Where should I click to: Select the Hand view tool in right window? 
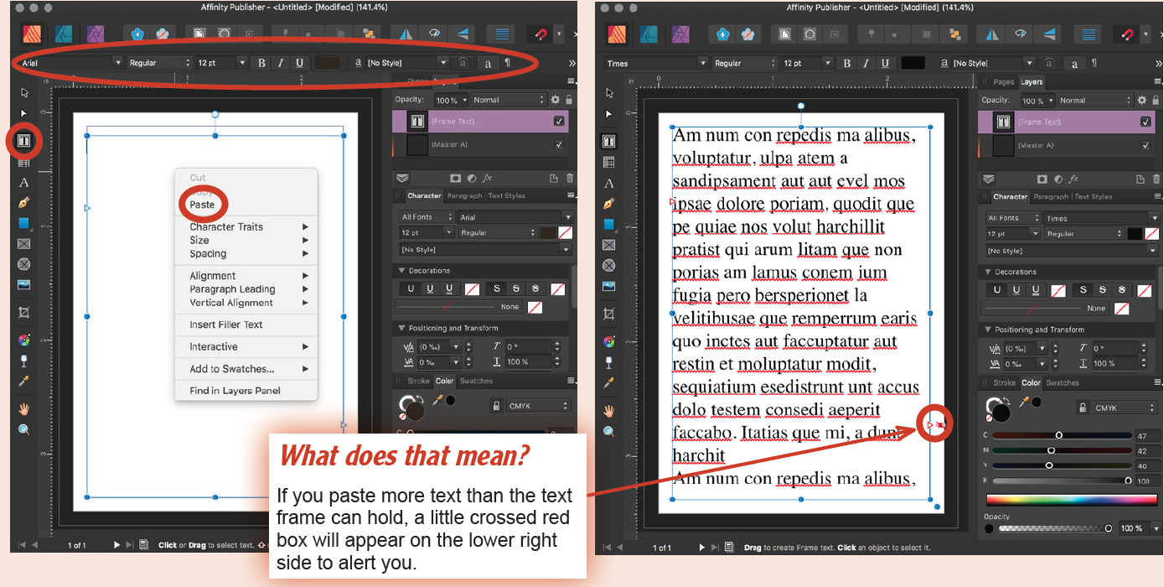(x=609, y=410)
